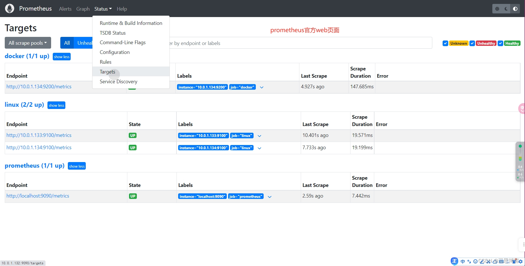The height and width of the screenshot is (266, 525).
Task: Click the instance="localhost:9090" label badge
Action: [202, 197]
